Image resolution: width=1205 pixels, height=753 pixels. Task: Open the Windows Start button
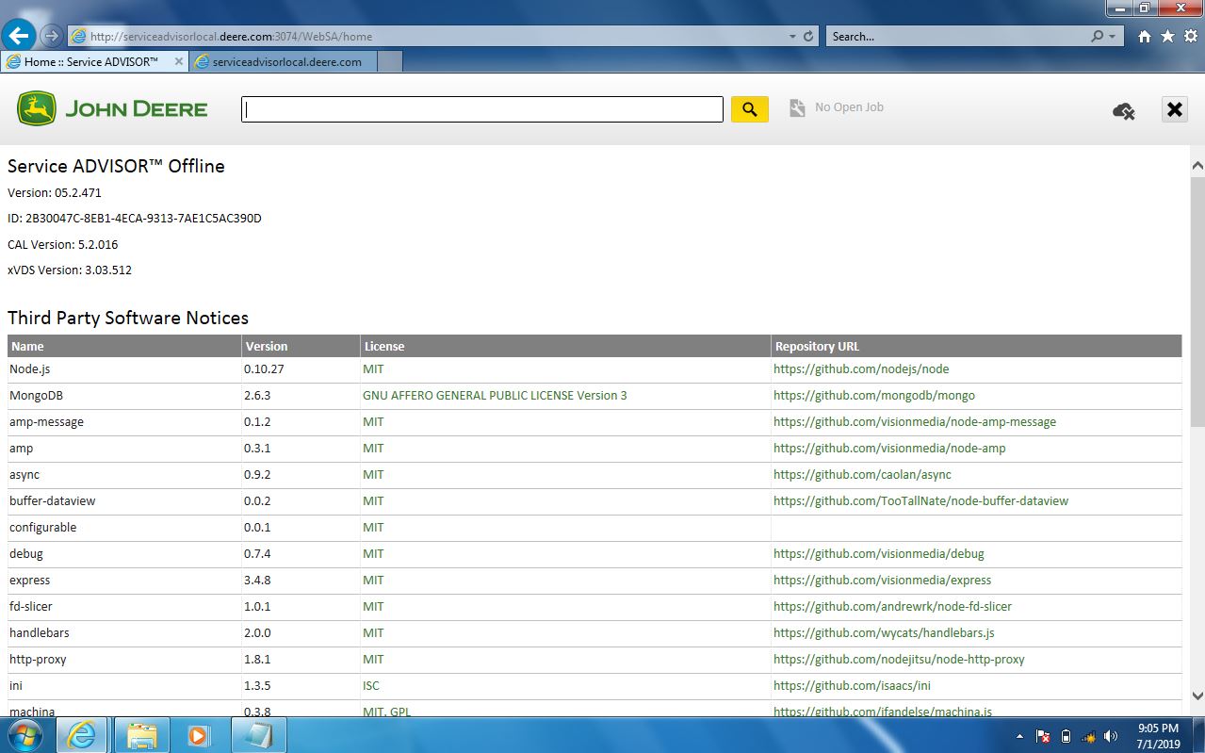24,735
